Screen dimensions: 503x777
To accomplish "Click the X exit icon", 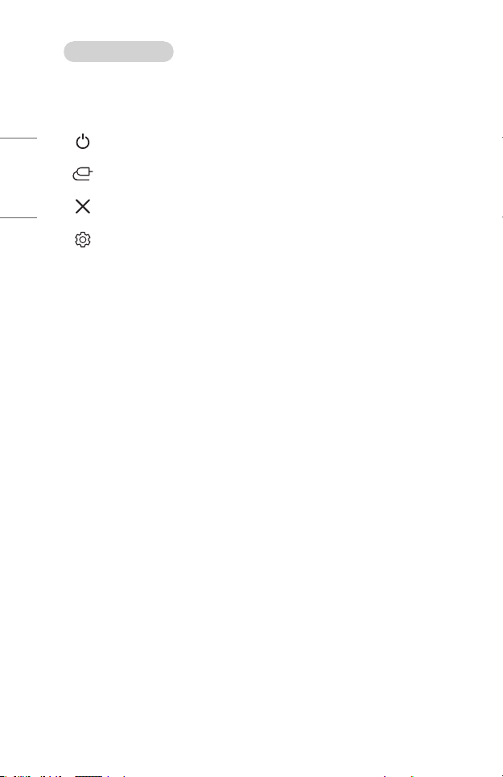I will 83,206.
